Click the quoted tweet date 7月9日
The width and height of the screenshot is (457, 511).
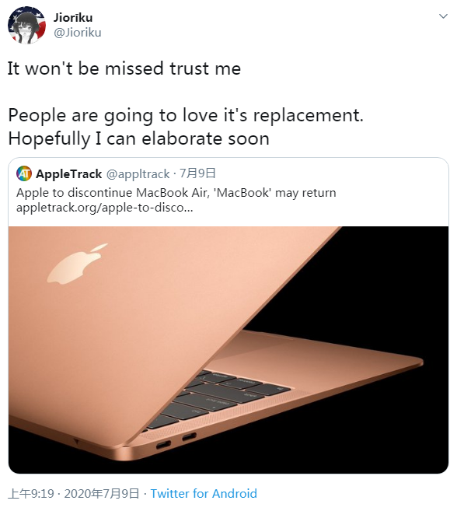point(197,173)
